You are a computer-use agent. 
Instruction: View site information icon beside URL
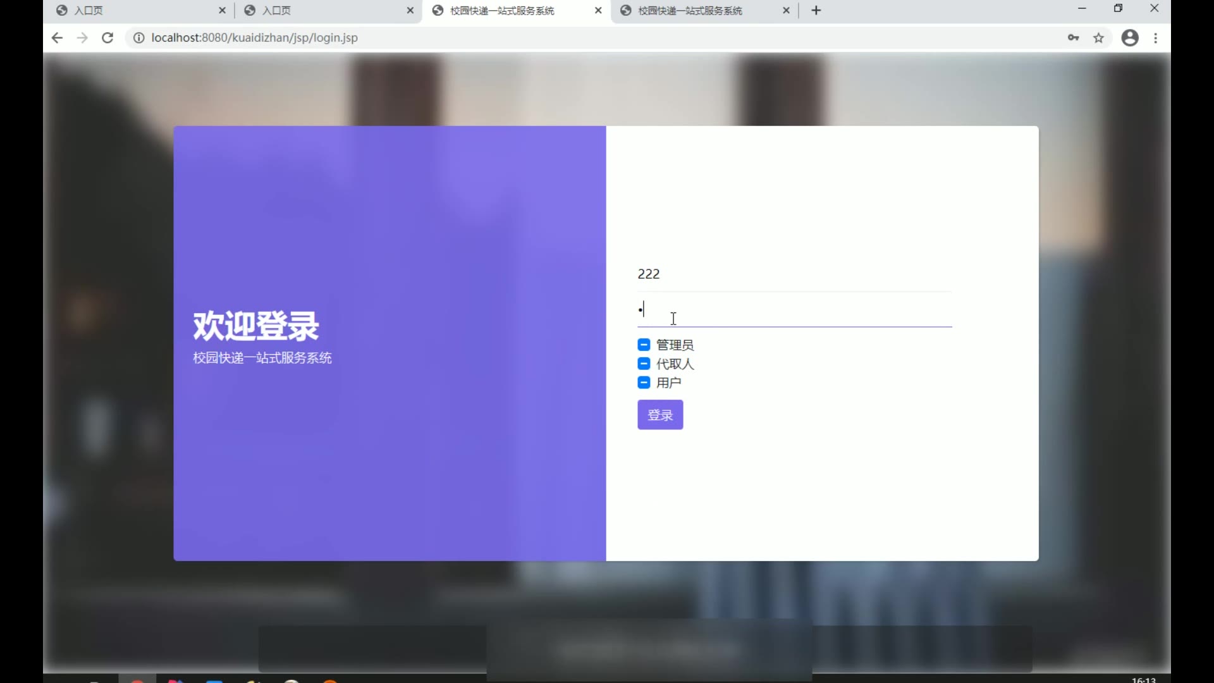click(138, 38)
